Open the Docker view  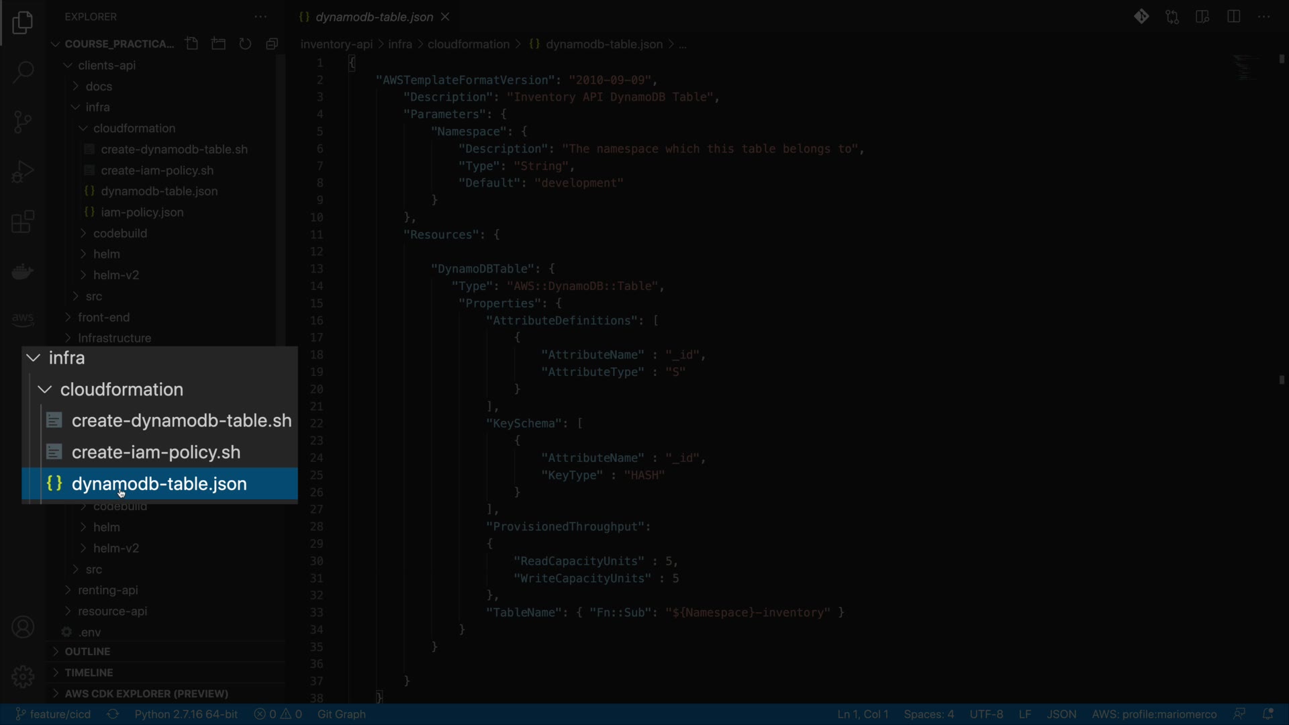click(x=23, y=272)
